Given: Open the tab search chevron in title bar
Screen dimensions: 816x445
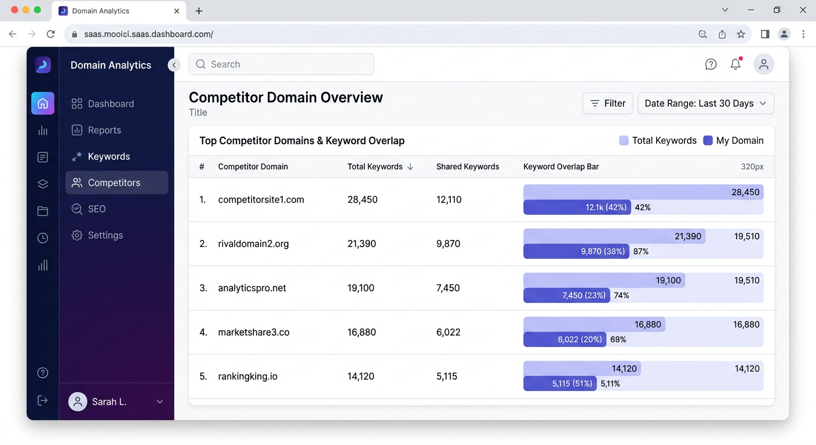Looking at the screenshot, I should (724, 10).
